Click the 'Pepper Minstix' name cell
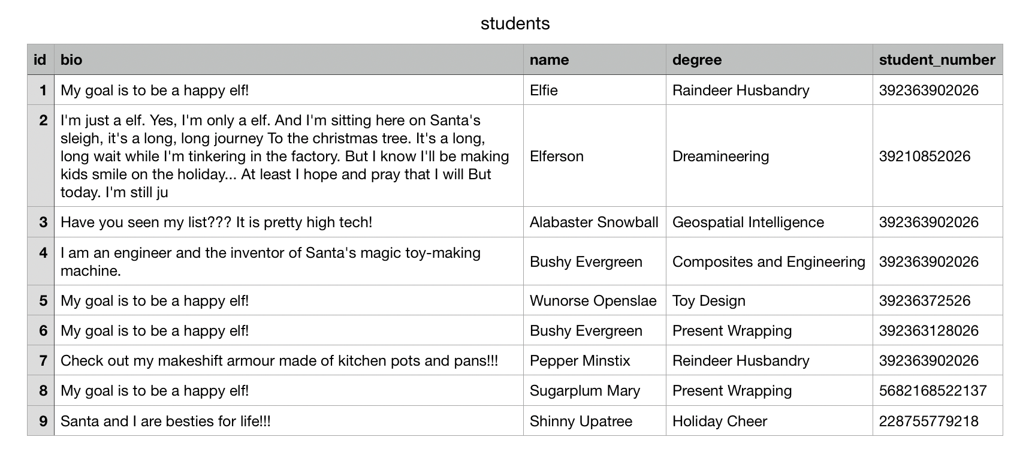Image resolution: width=1032 pixels, height=470 pixels. (595, 360)
